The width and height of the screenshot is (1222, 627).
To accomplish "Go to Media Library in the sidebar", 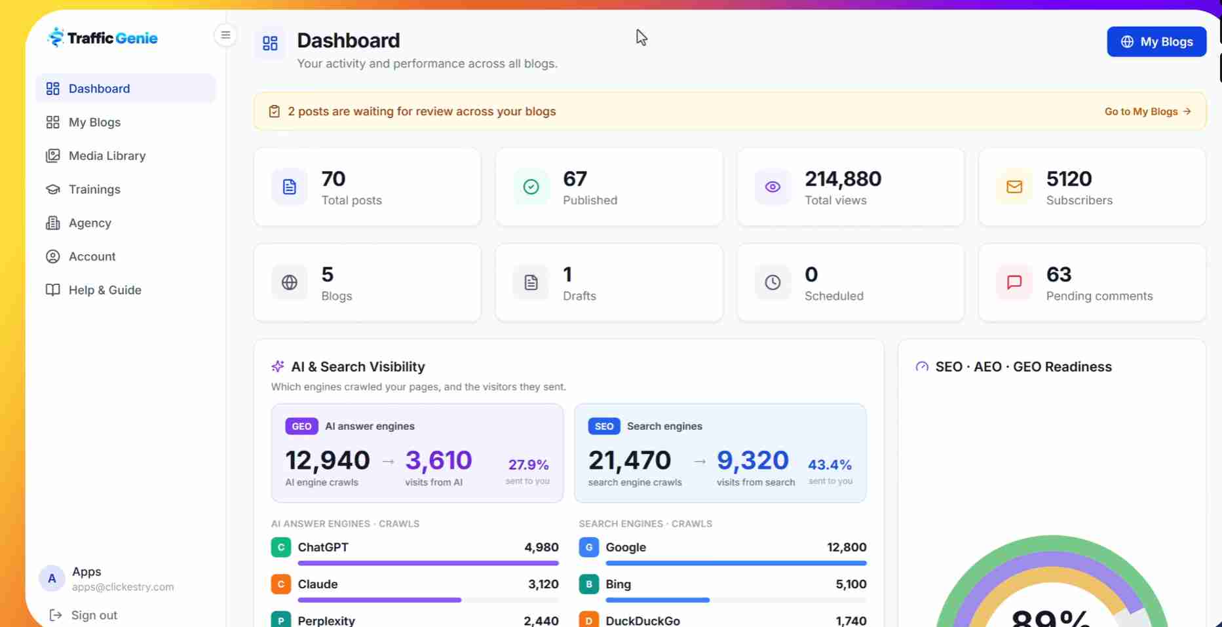I will pos(126,155).
